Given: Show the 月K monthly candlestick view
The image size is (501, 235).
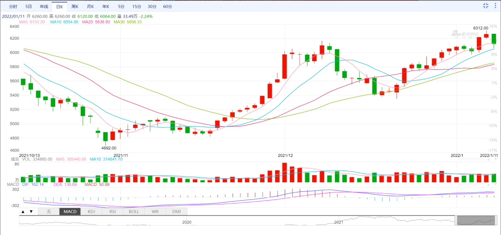Looking at the screenshot, I should click(90, 6).
